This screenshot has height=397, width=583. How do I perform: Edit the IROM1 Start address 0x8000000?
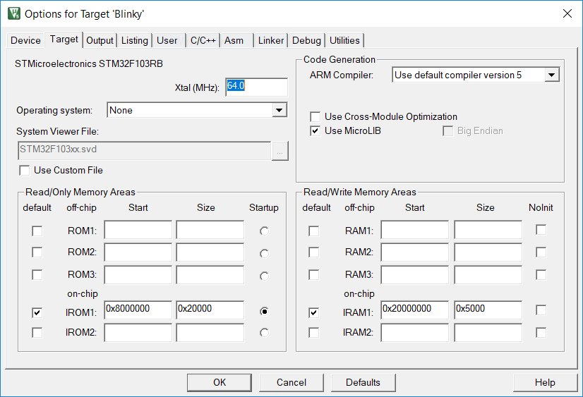(138, 310)
